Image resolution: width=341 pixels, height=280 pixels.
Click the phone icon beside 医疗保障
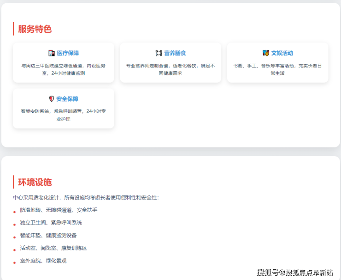pos(51,53)
